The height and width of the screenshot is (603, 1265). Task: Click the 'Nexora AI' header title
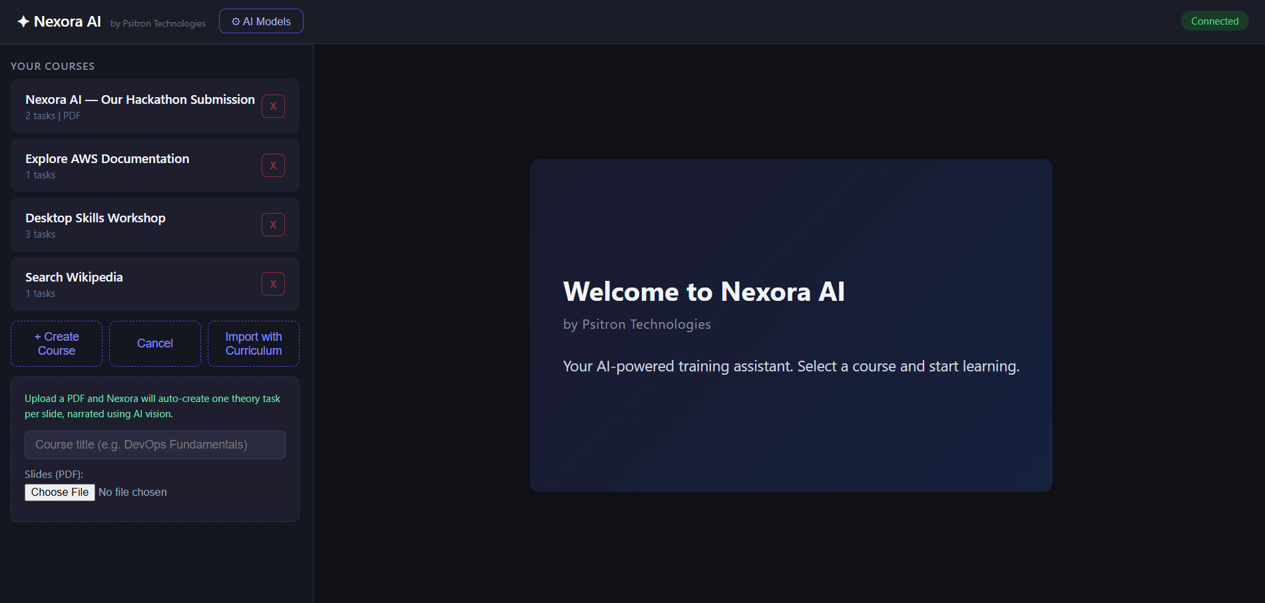[x=67, y=21]
